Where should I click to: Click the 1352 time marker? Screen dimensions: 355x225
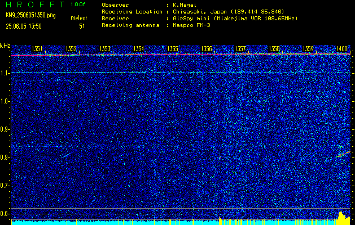pyautogui.click(x=71, y=49)
